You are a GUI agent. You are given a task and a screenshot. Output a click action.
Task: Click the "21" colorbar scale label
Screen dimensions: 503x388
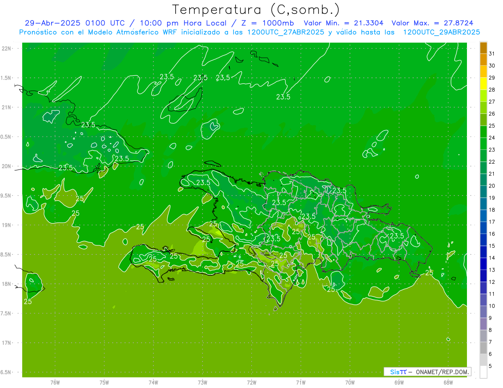[492, 174]
